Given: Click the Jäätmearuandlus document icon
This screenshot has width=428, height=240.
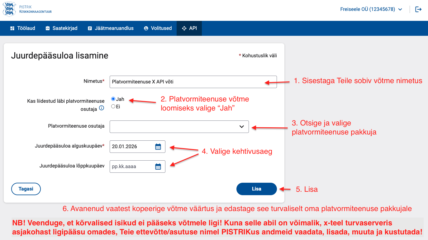Looking at the screenshot, I should (90, 28).
